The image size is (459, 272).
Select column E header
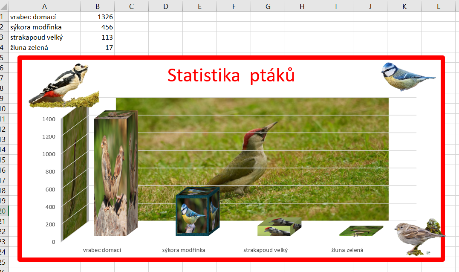[199, 6]
